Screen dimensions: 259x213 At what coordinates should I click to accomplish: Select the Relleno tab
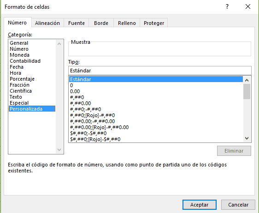[127, 23]
